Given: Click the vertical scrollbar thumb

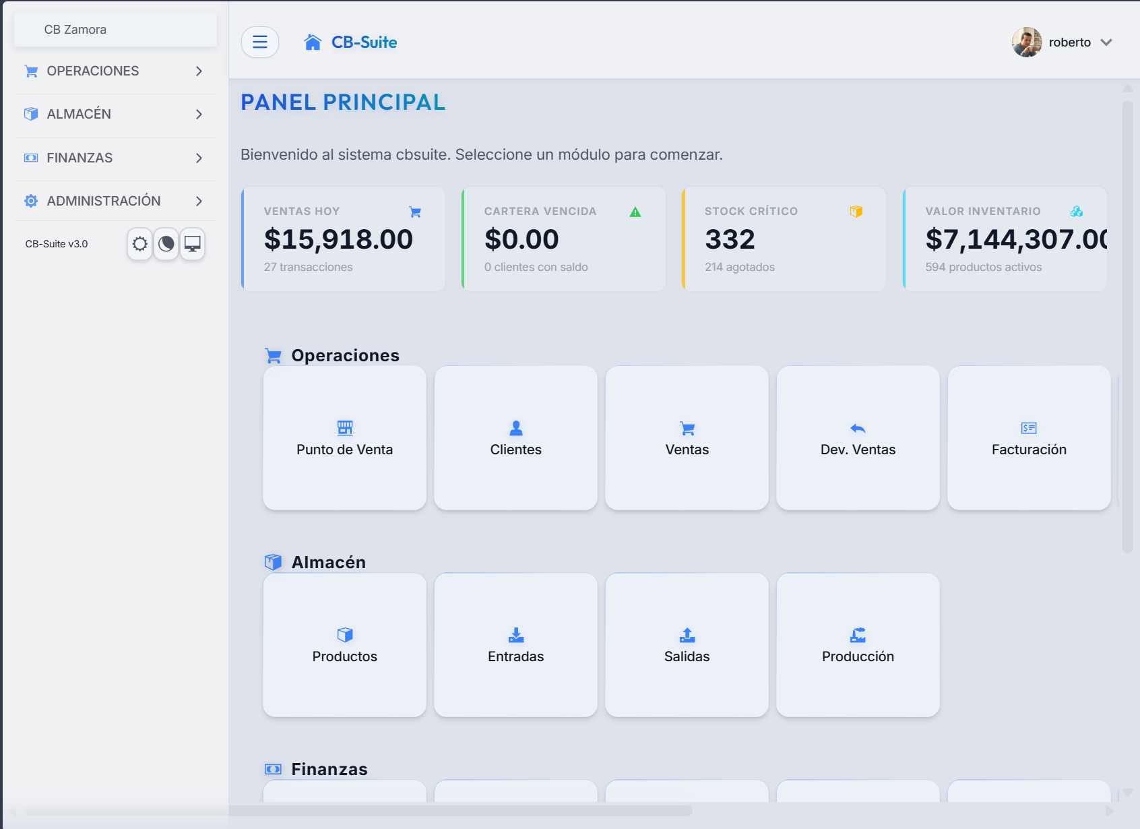Looking at the screenshot, I should [1127, 327].
